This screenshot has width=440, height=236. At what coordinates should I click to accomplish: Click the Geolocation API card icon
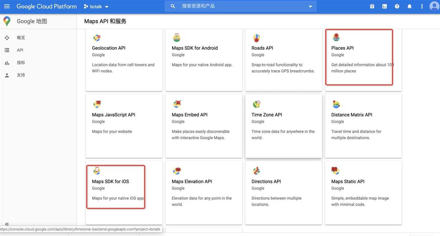[x=97, y=38]
